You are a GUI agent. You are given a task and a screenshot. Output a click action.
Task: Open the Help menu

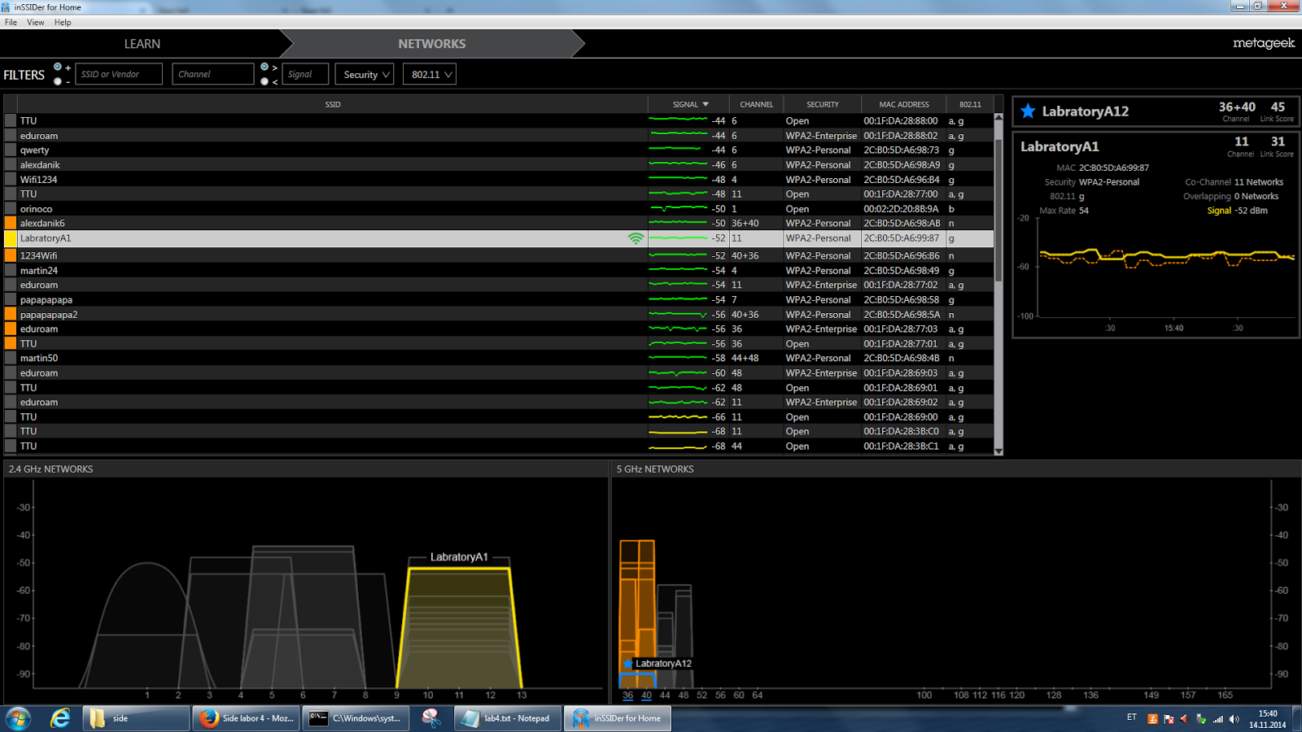click(63, 22)
